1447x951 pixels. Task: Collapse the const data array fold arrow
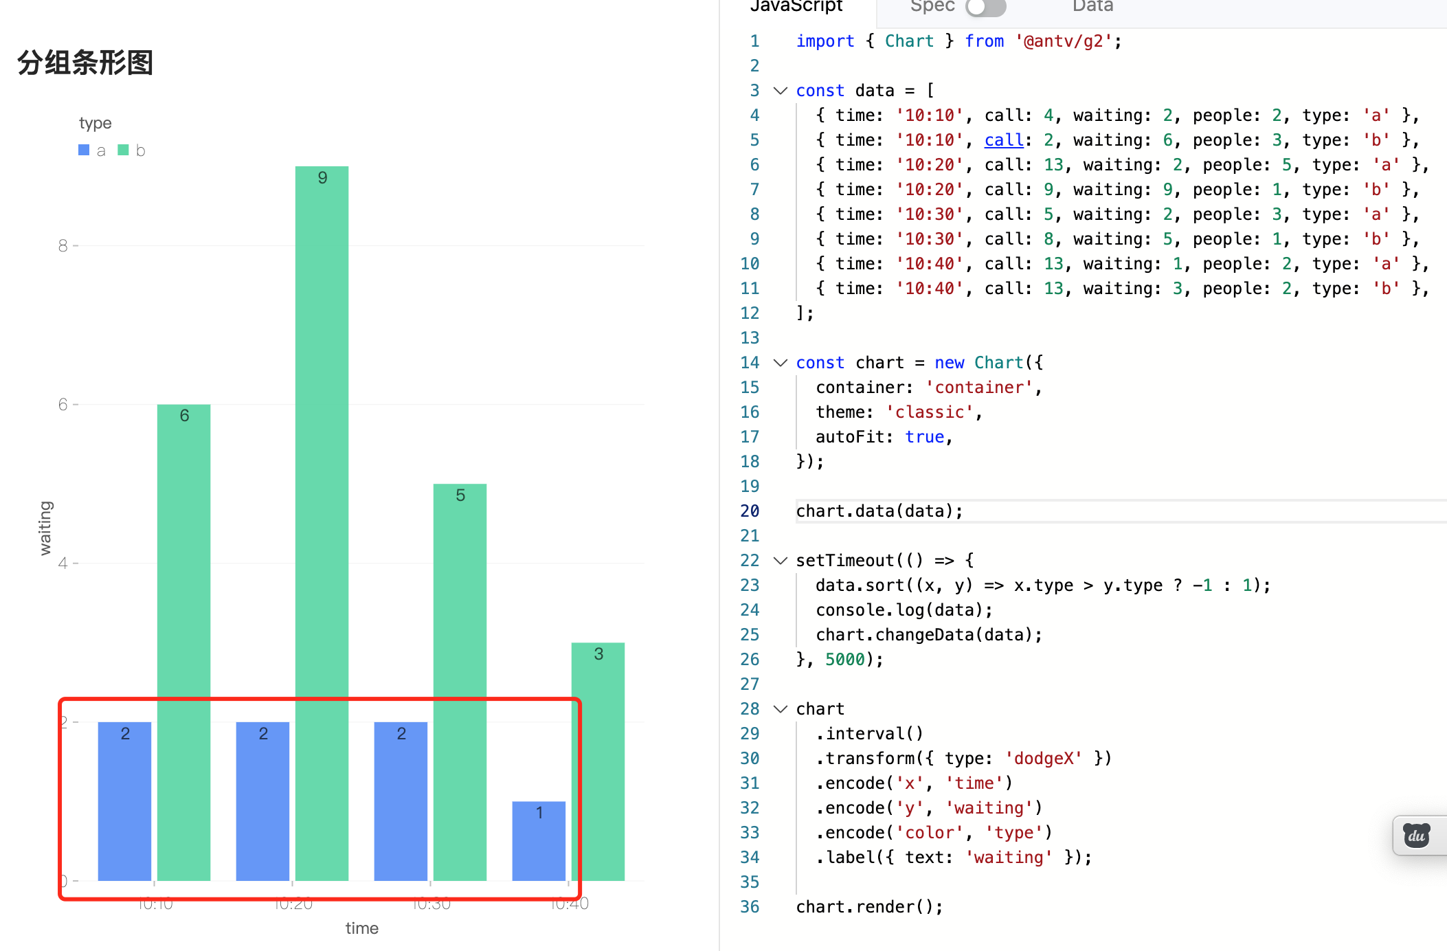pyautogui.click(x=780, y=91)
